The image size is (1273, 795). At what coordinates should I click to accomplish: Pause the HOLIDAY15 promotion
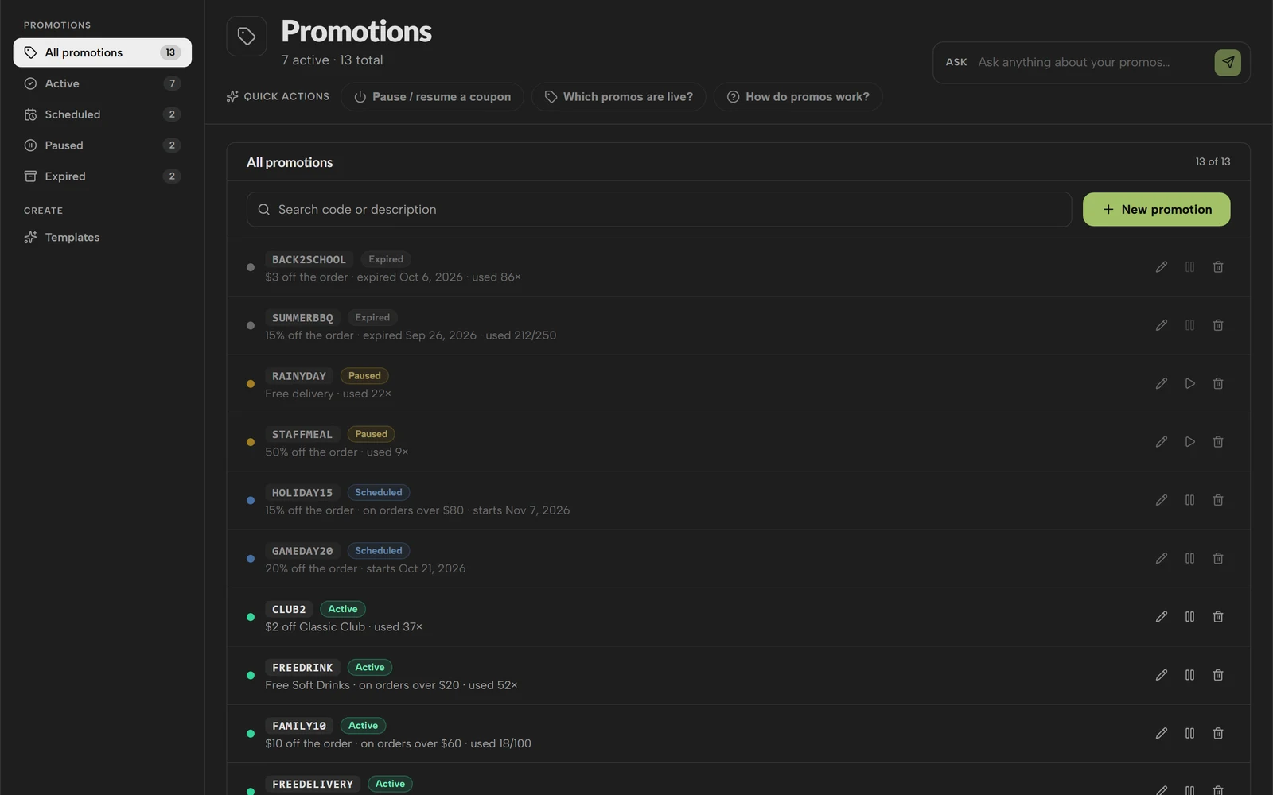[x=1190, y=500]
